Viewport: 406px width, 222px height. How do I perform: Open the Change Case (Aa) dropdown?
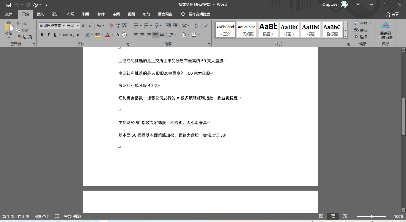[x=100, y=26]
